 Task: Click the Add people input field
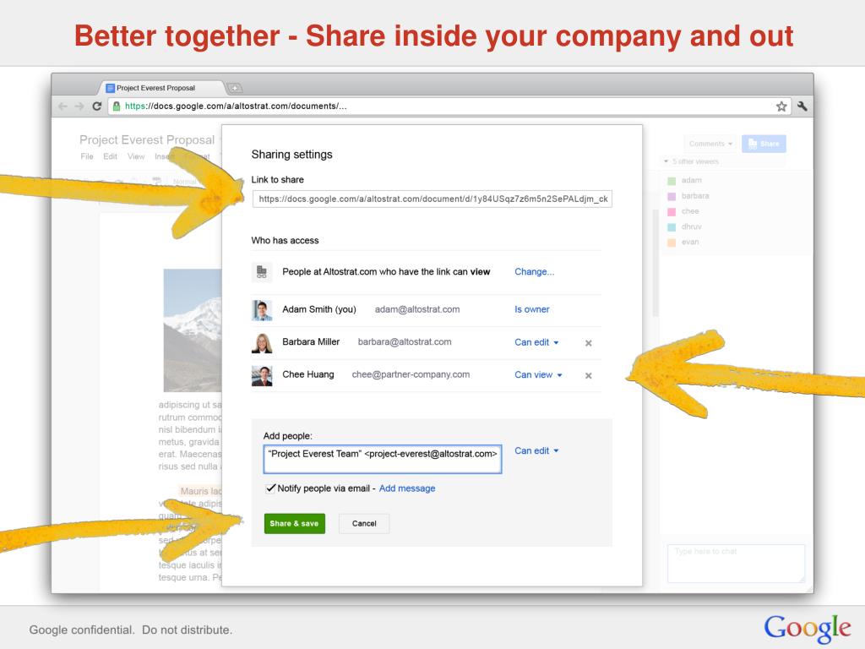tap(383, 459)
